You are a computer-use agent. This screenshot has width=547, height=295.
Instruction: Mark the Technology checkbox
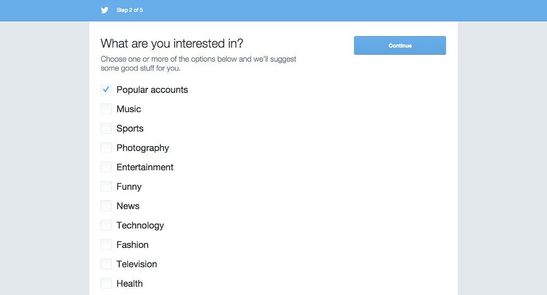tap(106, 225)
